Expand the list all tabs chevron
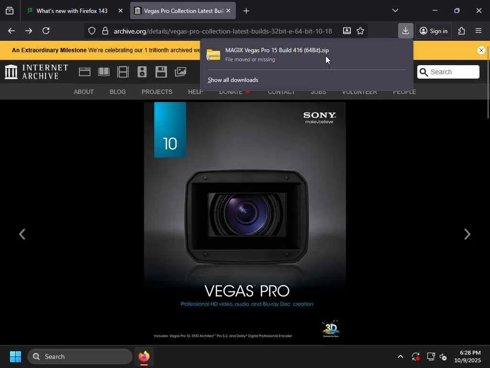This screenshot has height=368, width=490. (x=395, y=11)
